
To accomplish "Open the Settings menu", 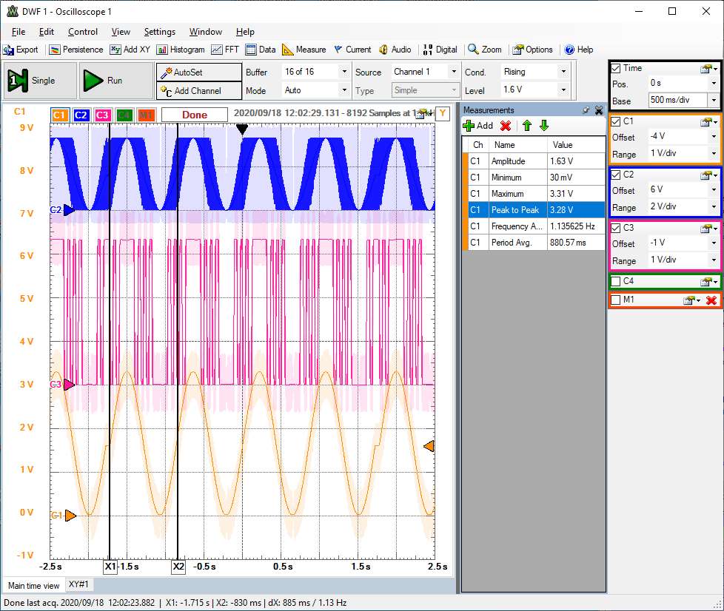I will click(159, 32).
